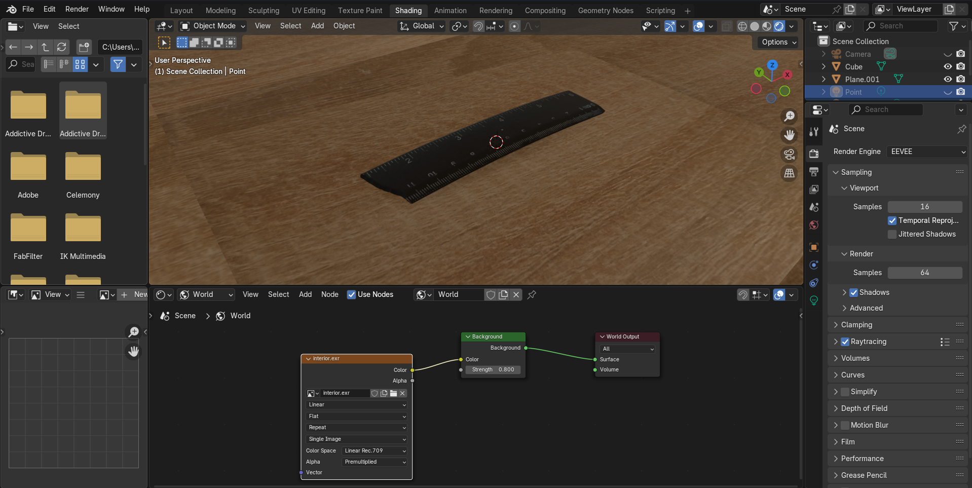Disable the Use Nodes checkbox
972x488 pixels.
pyautogui.click(x=351, y=294)
